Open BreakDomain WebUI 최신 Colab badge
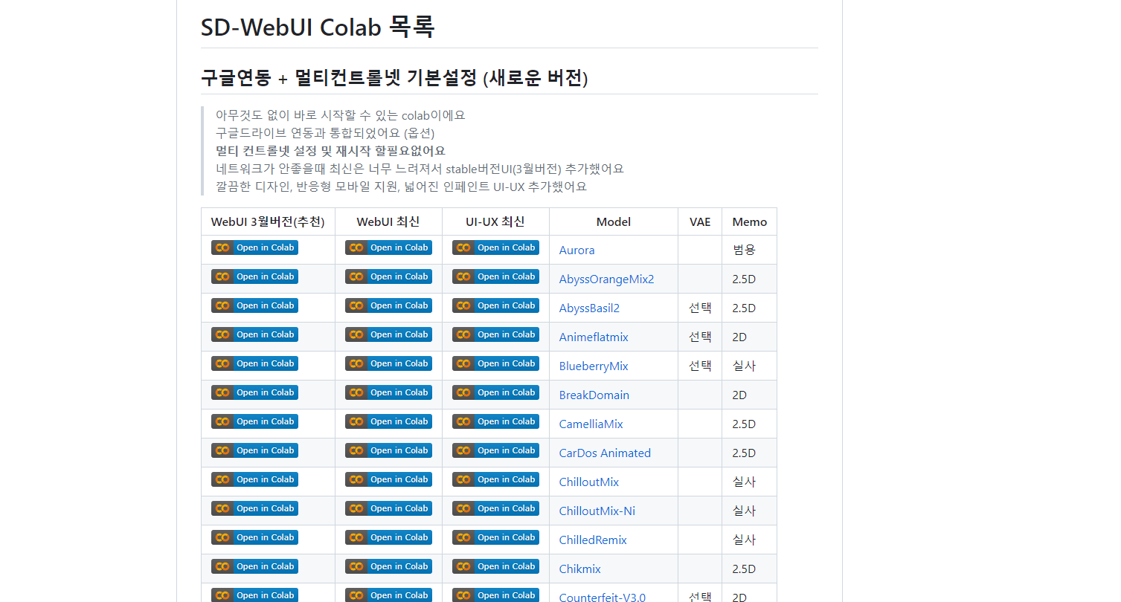 click(388, 392)
